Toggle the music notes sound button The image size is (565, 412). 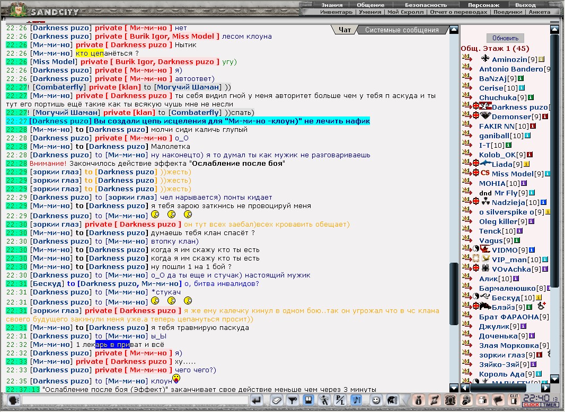(357, 400)
